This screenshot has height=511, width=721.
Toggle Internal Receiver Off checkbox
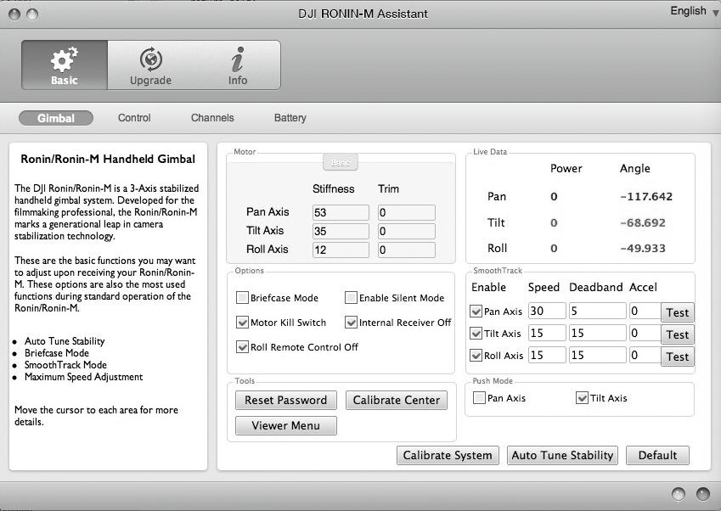pos(351,322)
